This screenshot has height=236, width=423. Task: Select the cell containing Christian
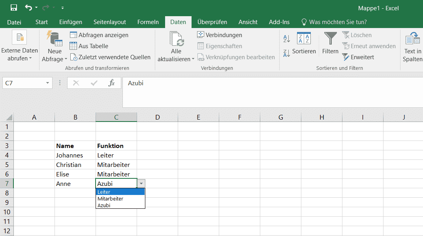pos(75,165)
